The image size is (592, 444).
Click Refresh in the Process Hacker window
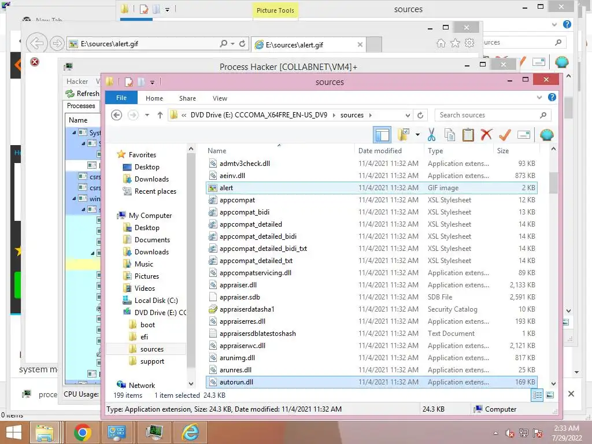click(83, 94)
